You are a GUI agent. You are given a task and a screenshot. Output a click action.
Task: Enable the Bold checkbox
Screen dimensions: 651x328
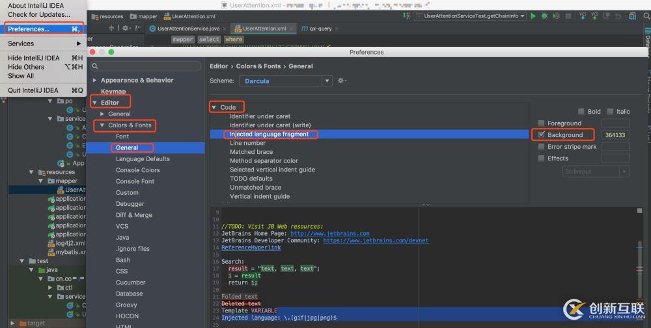[581, 112]
